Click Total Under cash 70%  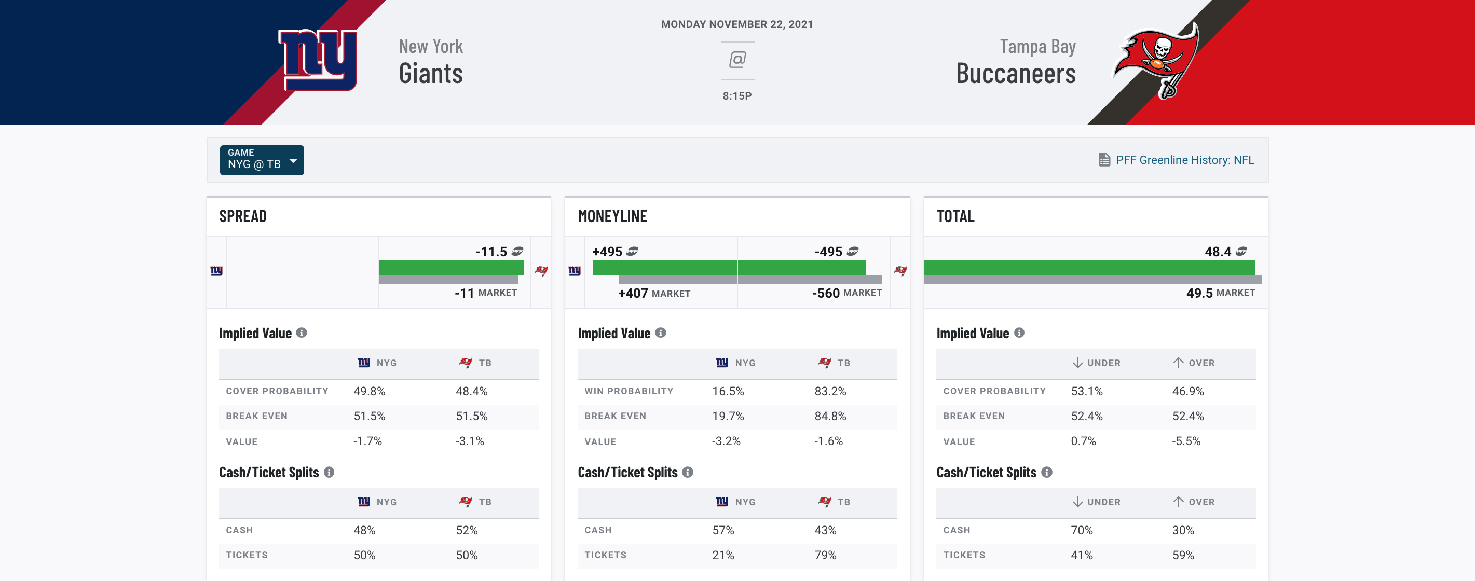tap(1082, 530)
